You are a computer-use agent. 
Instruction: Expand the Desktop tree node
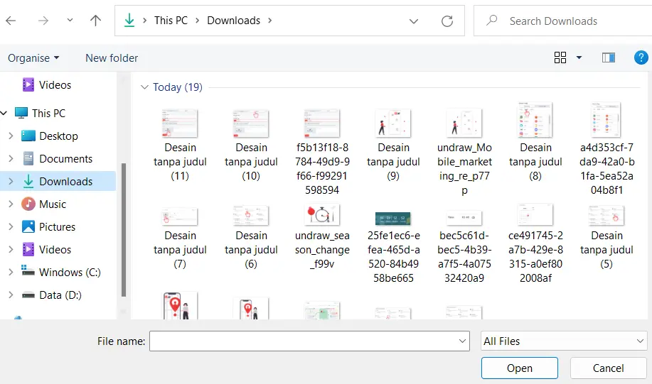10,136
